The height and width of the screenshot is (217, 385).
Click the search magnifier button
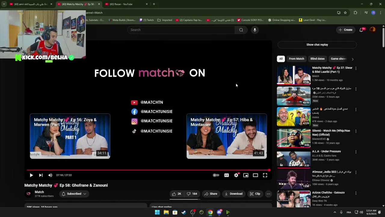tap(241, 30)
